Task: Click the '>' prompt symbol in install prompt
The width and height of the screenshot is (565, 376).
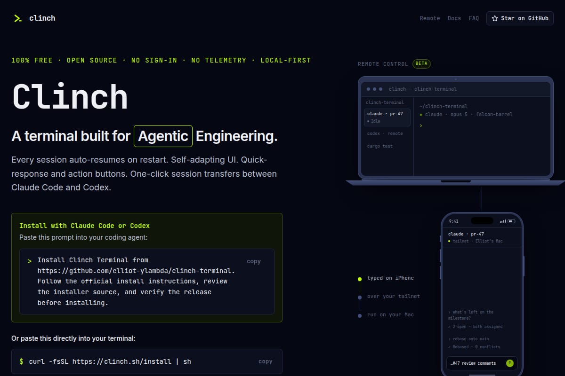Action: coord(30,260)
